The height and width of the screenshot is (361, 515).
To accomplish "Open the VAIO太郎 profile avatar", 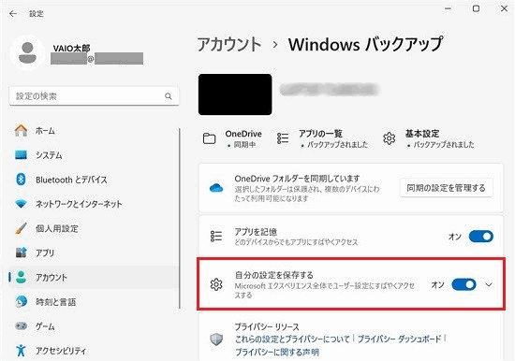I will point(27,52).
